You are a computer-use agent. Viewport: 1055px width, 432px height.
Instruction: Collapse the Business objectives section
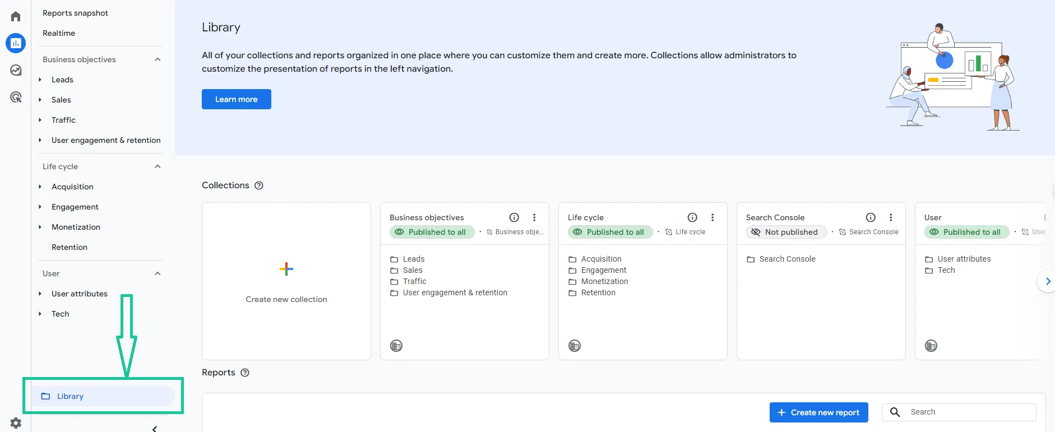(x=158, y=59)
